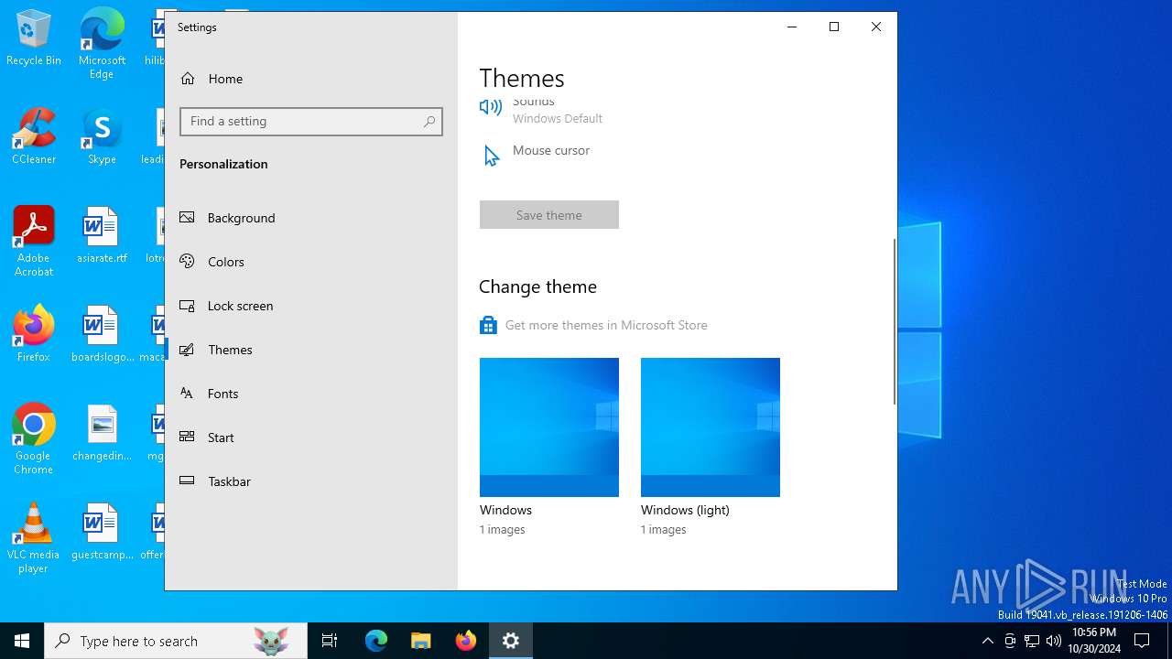
Task: Maximize the Settings window
Action: (834, 27)
